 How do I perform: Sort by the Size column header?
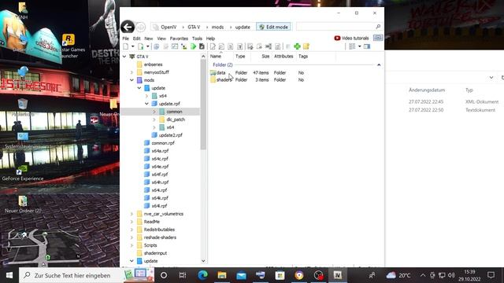coord(265,56)
